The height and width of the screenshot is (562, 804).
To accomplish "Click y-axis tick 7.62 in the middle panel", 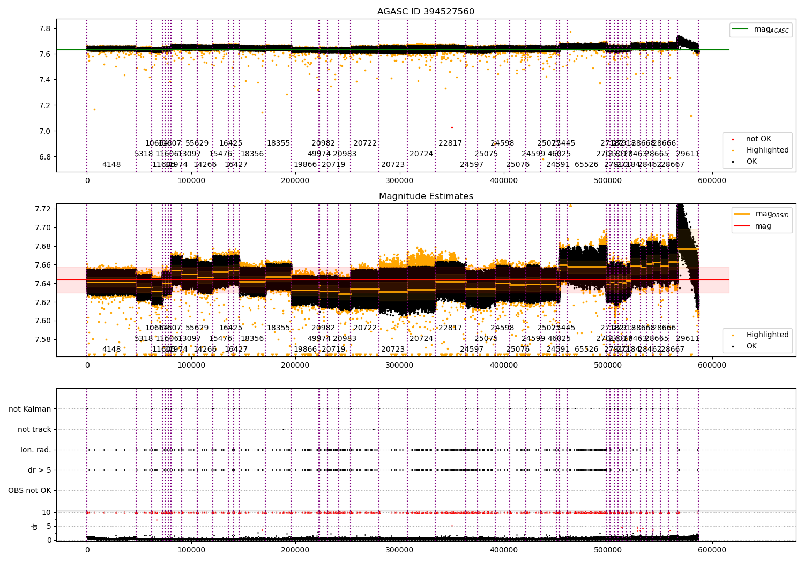I will [43, 302].
